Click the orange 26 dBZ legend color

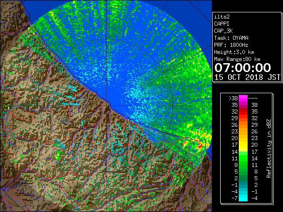243,125
